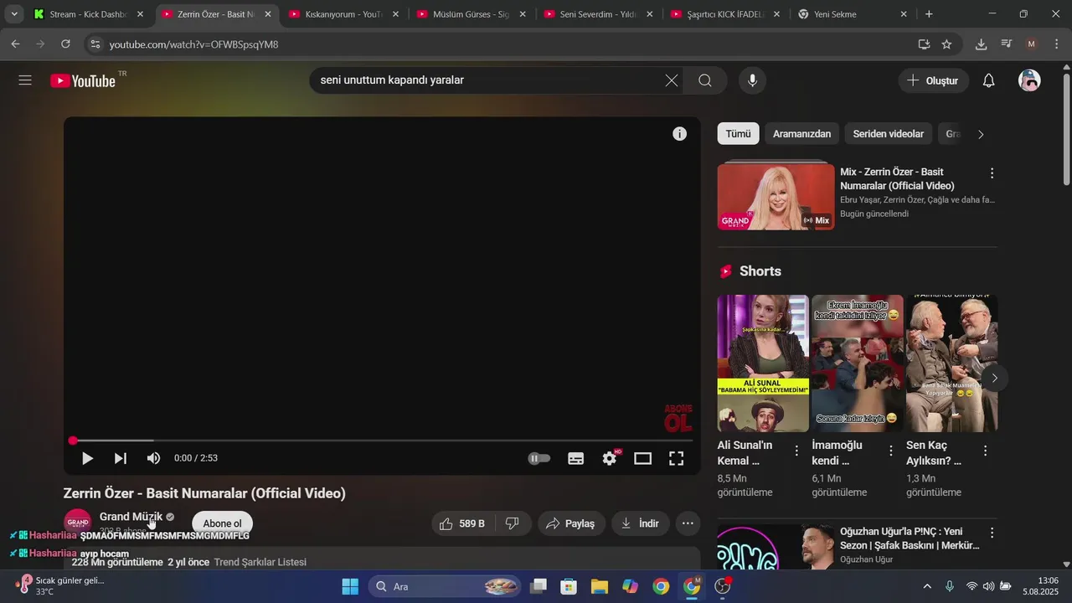The image size is (1072, 603).
Task: Go back in browser history
Action: pos(15,44)
